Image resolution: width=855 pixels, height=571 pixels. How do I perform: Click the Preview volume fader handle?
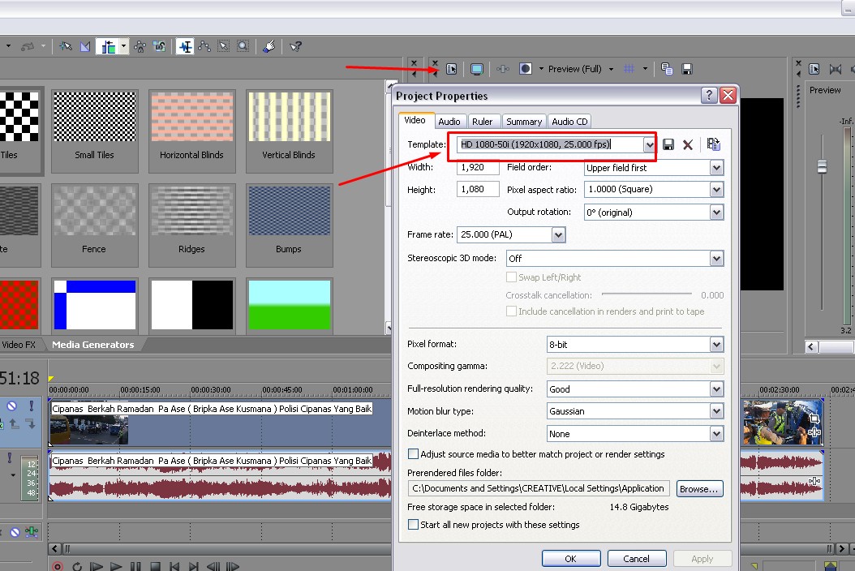pyautogui.click(x=822, y=166)
